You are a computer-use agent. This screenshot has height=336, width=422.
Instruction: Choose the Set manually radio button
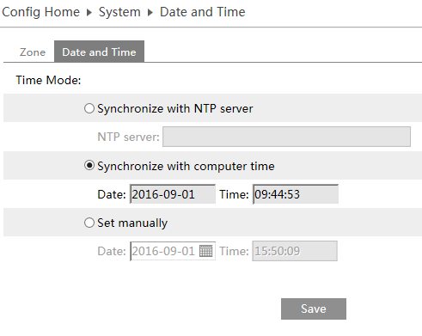(x=89, y=223)
